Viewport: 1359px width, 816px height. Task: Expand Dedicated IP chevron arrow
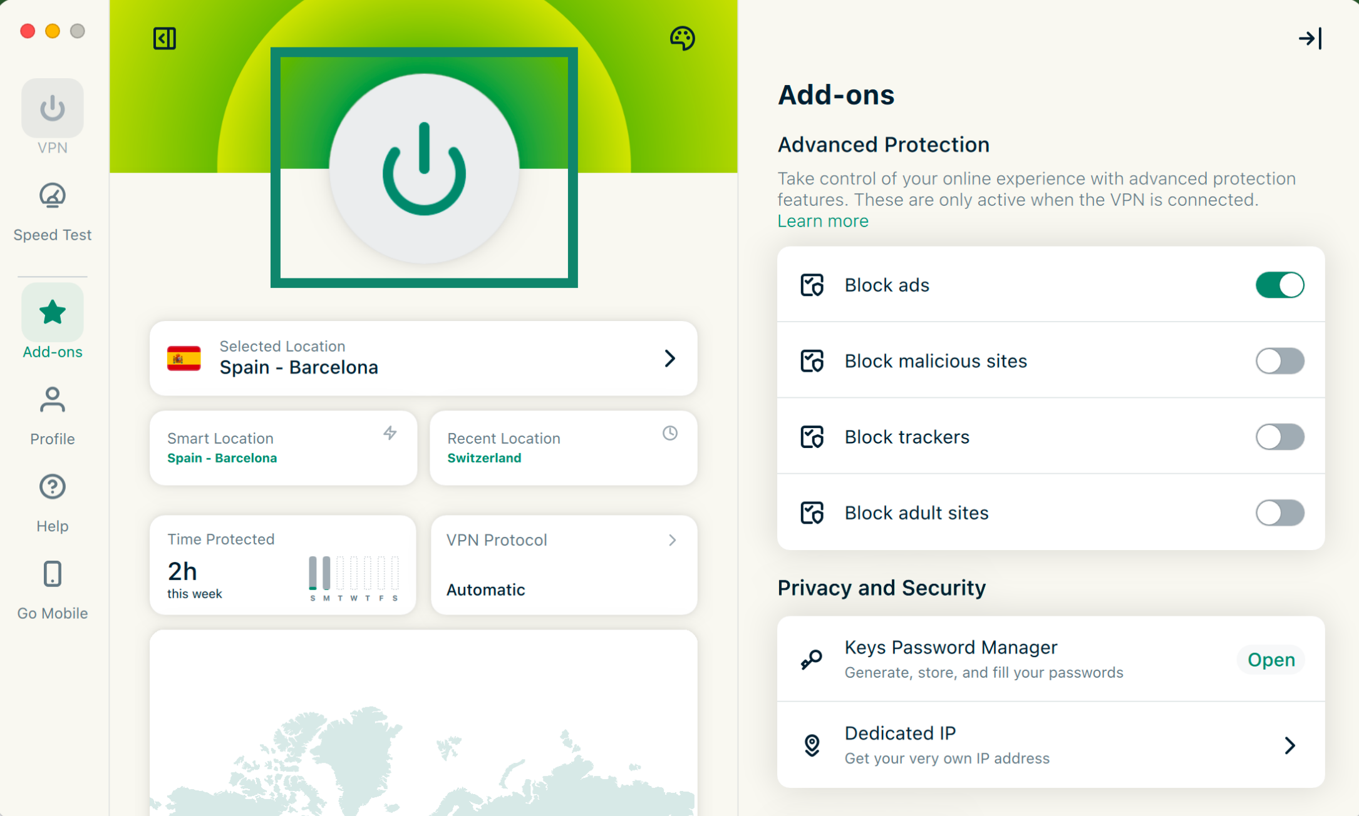[x=1289, y=745]
